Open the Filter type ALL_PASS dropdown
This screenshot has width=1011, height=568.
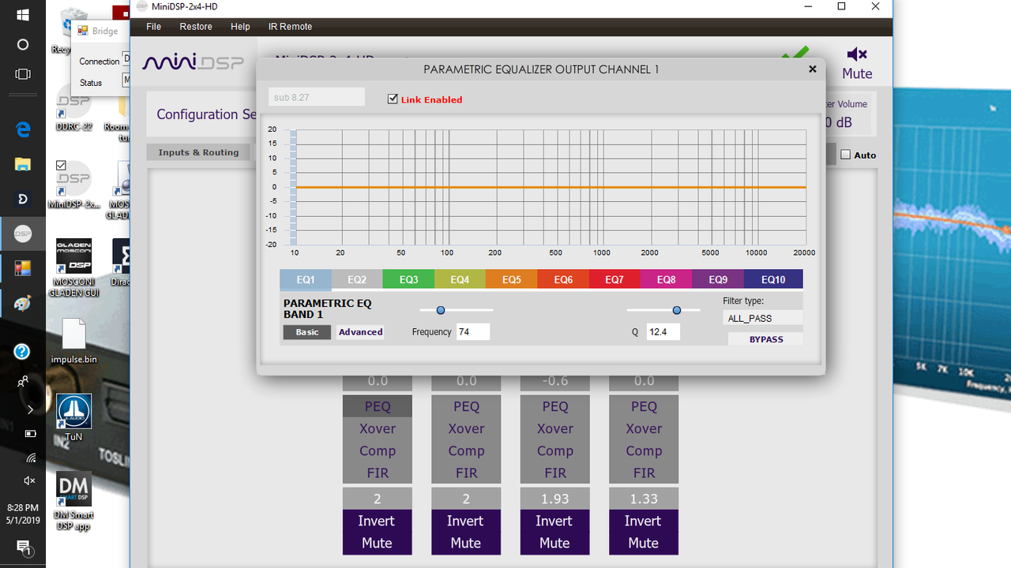tap(763, 318)
